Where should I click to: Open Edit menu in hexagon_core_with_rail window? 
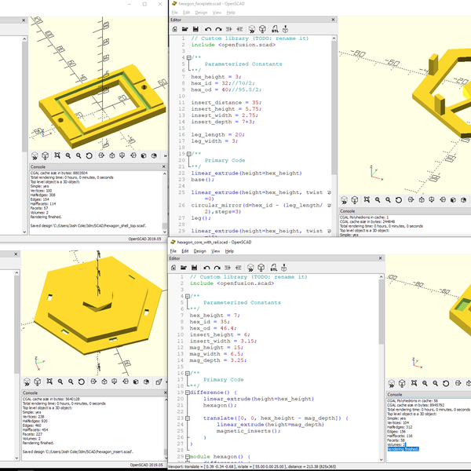coord(185,251)
